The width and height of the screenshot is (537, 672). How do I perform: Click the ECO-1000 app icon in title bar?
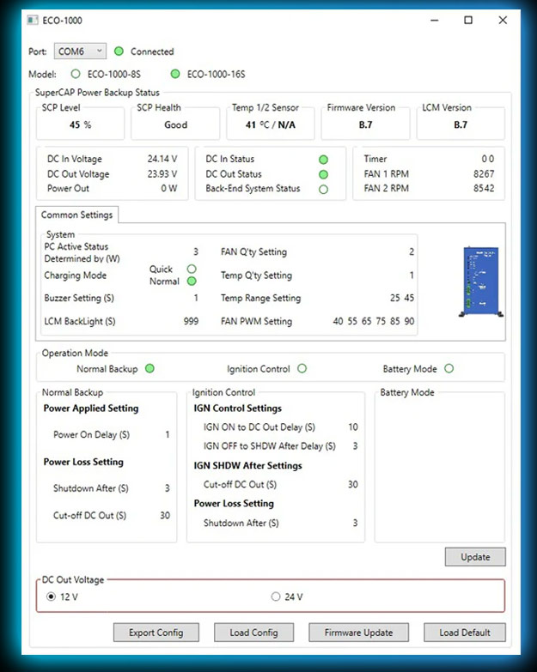(33, 20)
